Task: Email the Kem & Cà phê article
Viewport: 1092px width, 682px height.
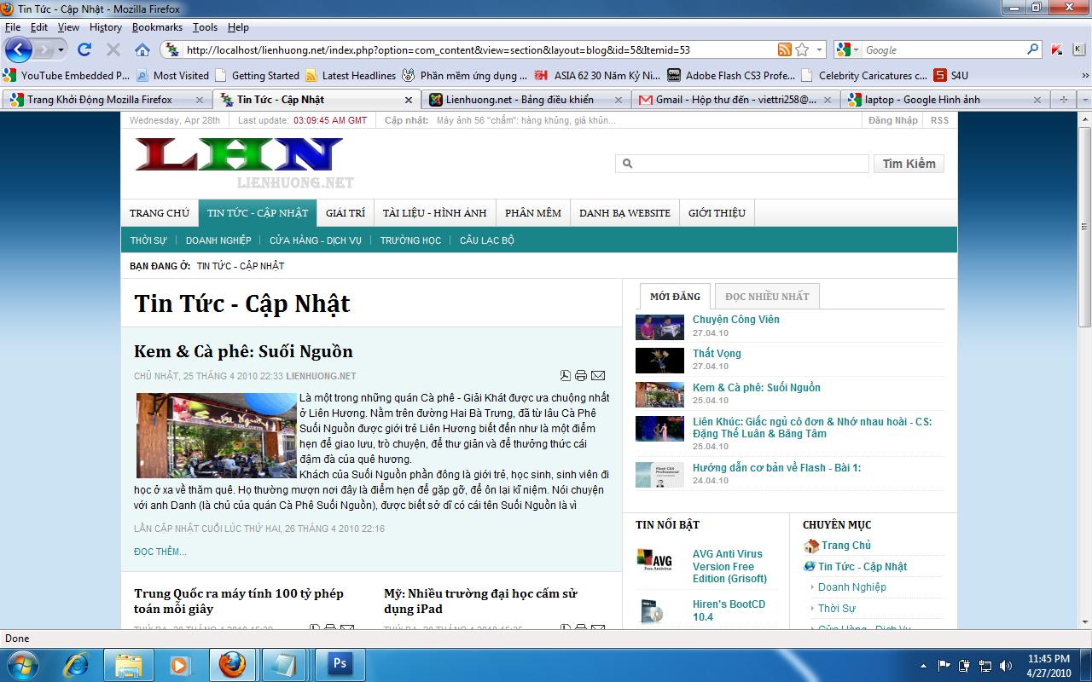Action: click(598, 375)
